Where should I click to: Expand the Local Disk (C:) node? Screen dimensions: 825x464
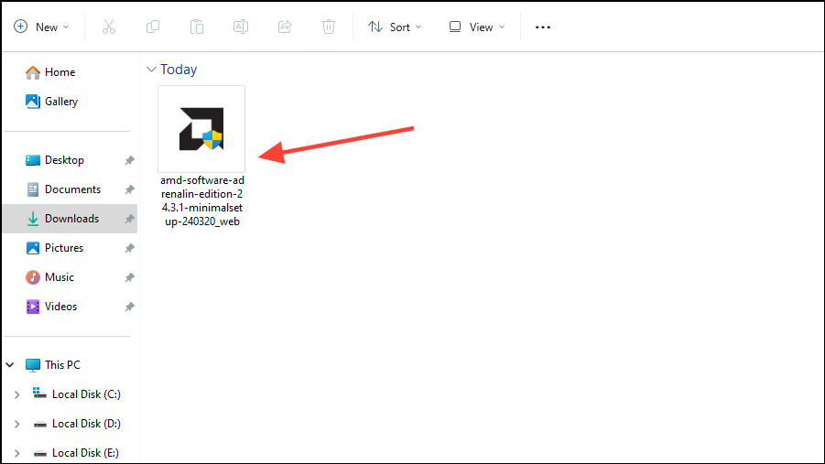pyautogui.click(x=16, y=394)
